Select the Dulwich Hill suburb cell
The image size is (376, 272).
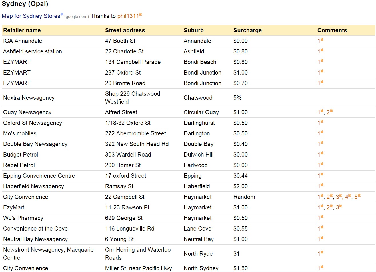point(199,155)
